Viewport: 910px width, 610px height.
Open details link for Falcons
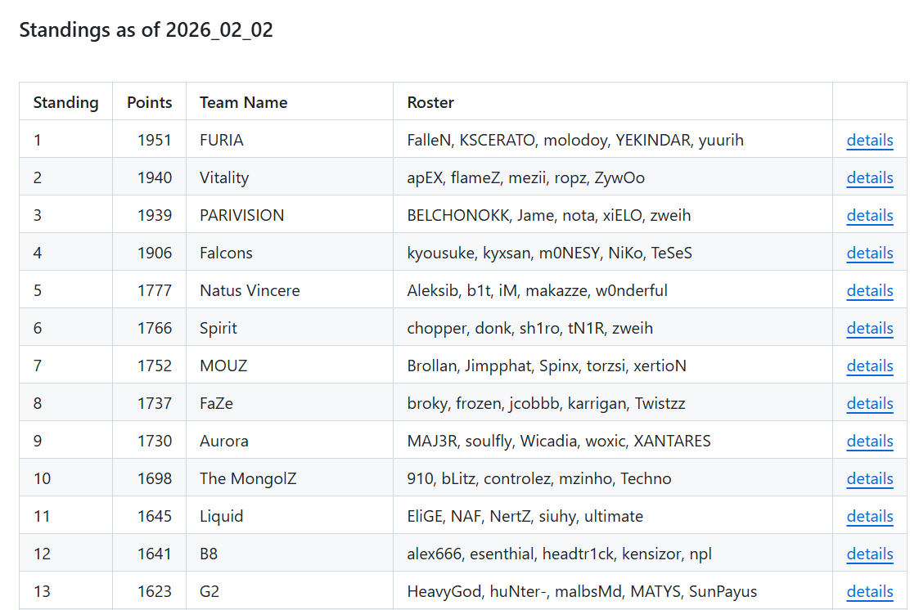coord(869,253)
